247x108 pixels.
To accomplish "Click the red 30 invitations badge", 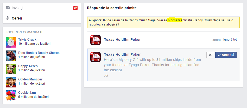I will tap(75, 8).
